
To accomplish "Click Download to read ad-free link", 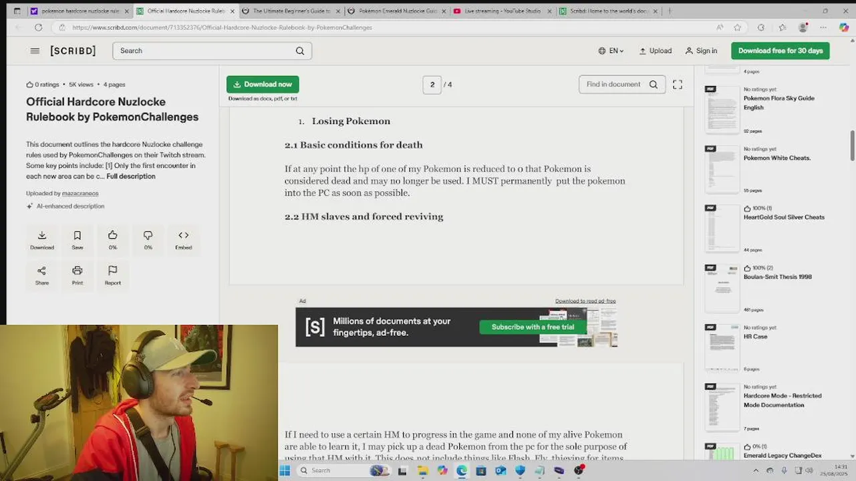I will [x=585, y=301].
